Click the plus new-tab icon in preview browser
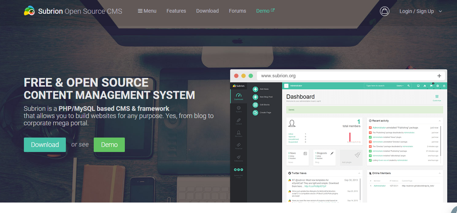The width and height of the screenshot is (457, 213). coord(439,76)
